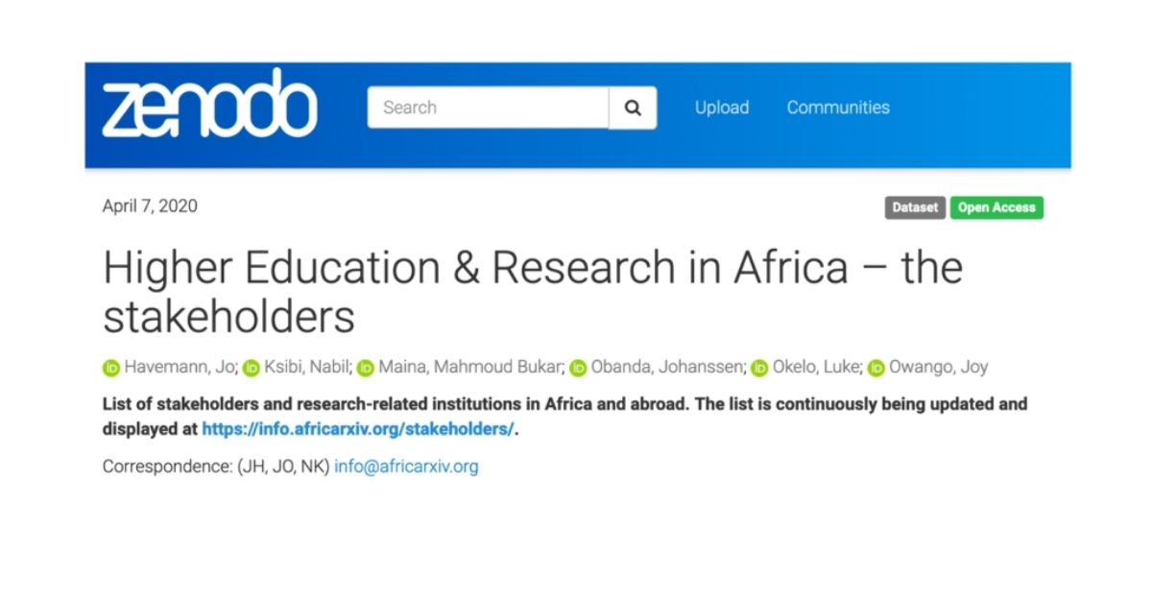Click the April 7, 2020 publication date
The width and height of the screenshot is (1152, 603).
tap(150, 206)
